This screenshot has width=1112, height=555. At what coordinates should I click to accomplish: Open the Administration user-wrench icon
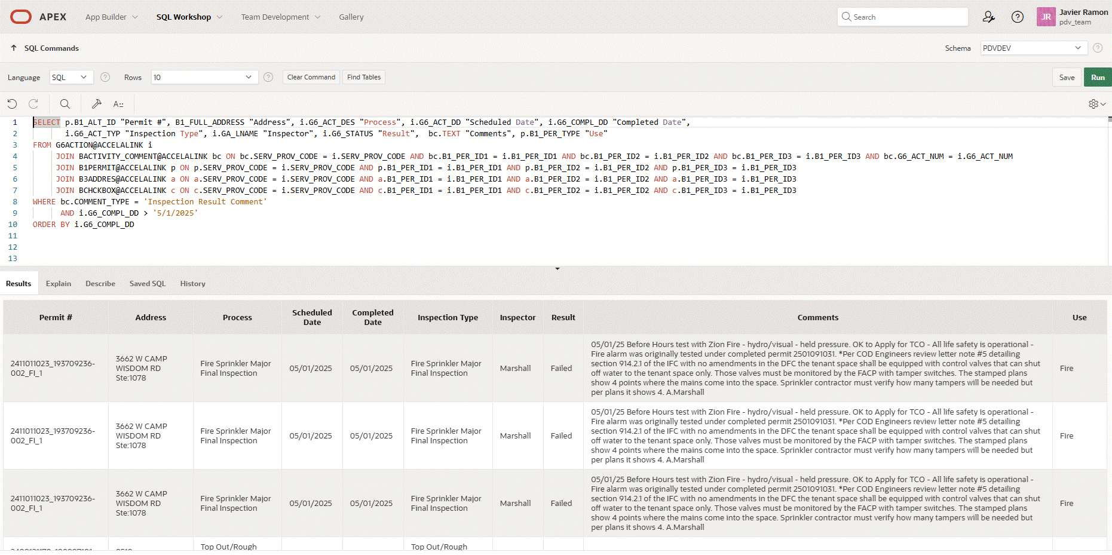click(x=988, y=17)
